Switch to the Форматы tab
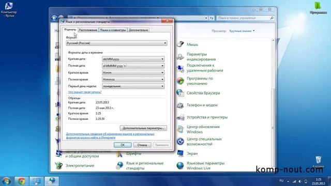The height and width of the screenshot is (186, 331). click(70, 30)
